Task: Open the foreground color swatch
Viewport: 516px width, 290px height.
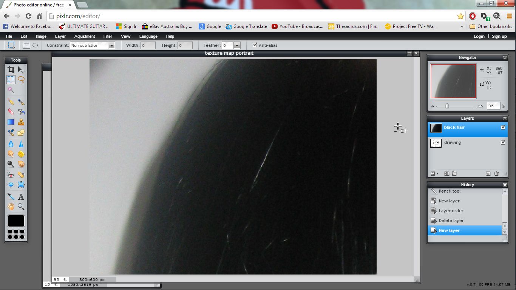Action: (16, 221)
